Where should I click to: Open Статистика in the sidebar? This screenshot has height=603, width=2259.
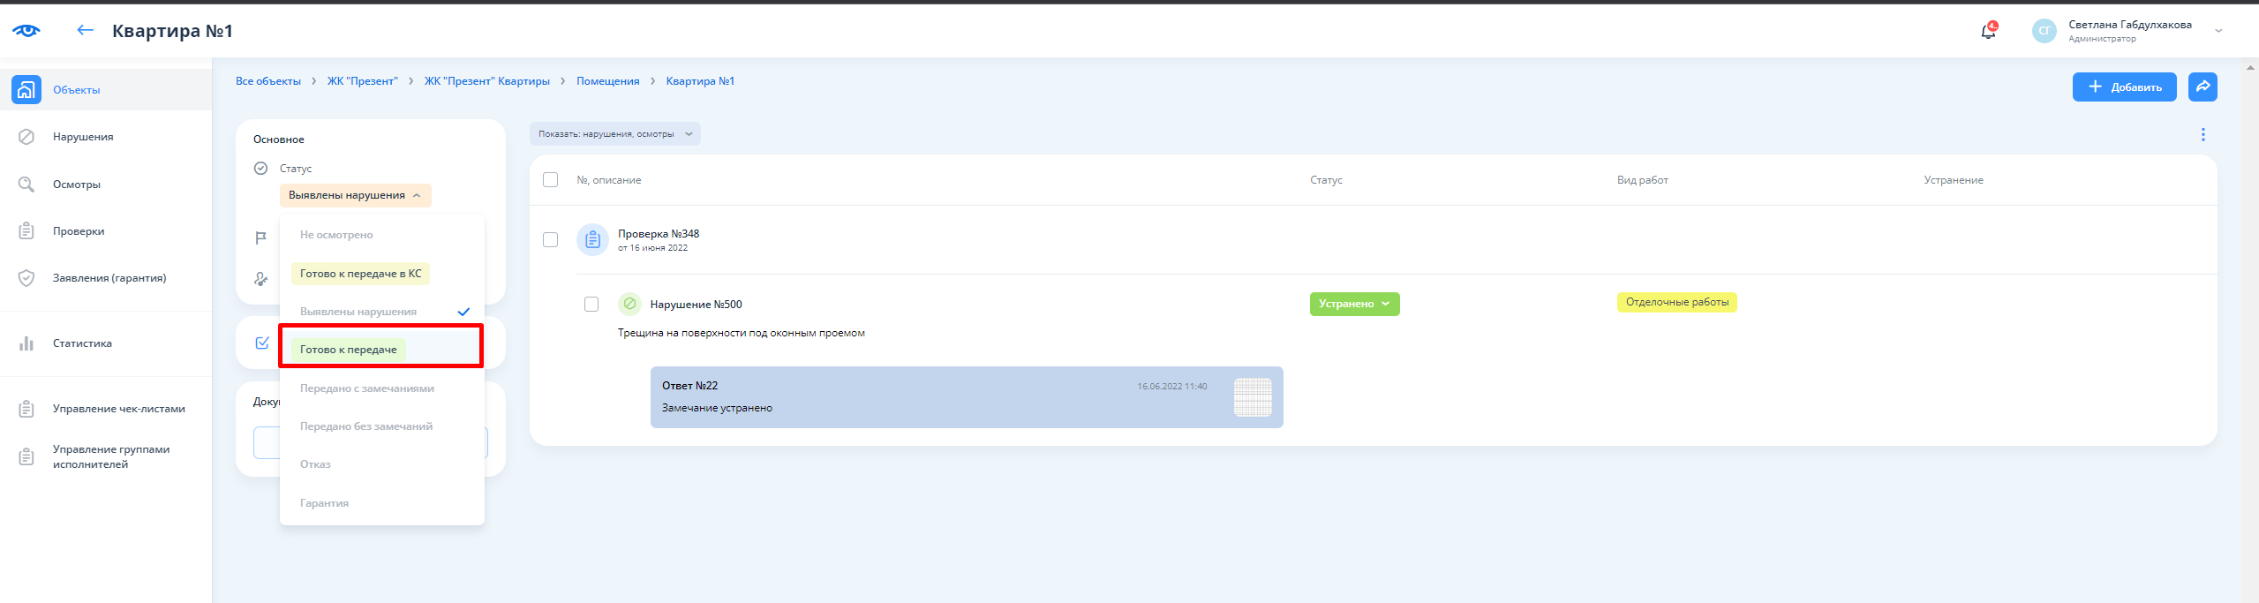pyautogui.click(x=82, y=343)
